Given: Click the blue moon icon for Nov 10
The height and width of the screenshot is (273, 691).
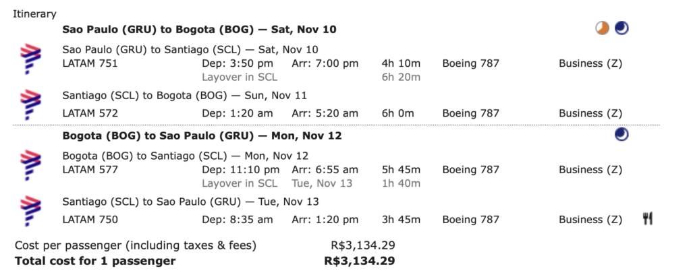Looking at the screenshot, I should (621, 28).
